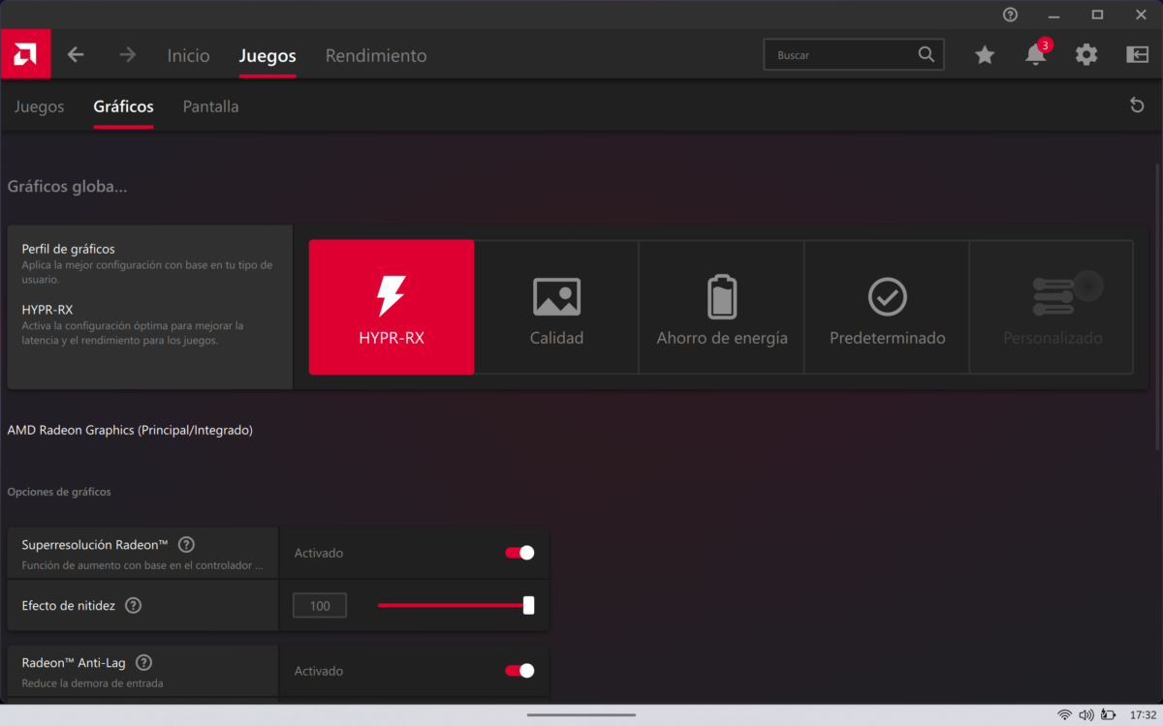Select the Calidad profile

click(x=556, y=307)
